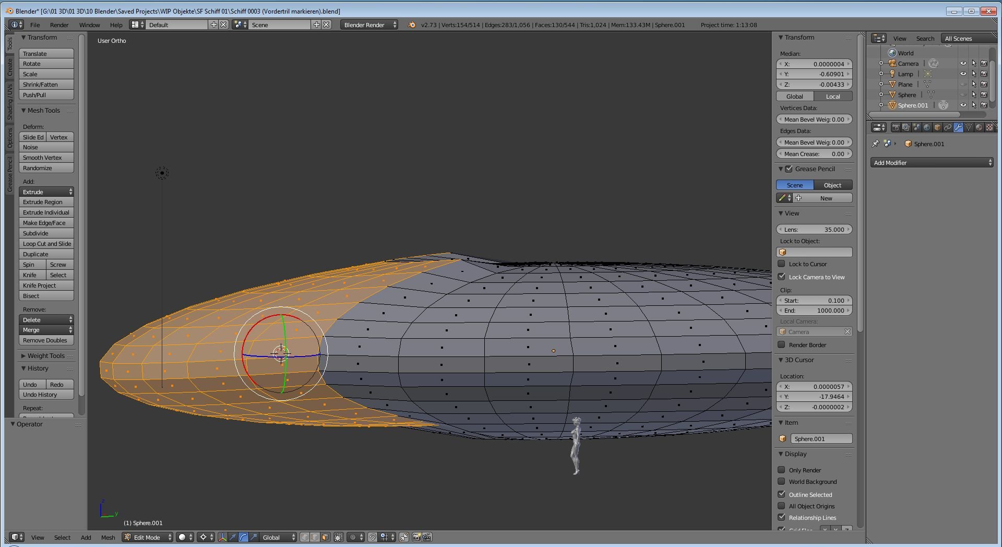
Task: Click the OpenGL render image icon
Action: click(x=416, y=537)
